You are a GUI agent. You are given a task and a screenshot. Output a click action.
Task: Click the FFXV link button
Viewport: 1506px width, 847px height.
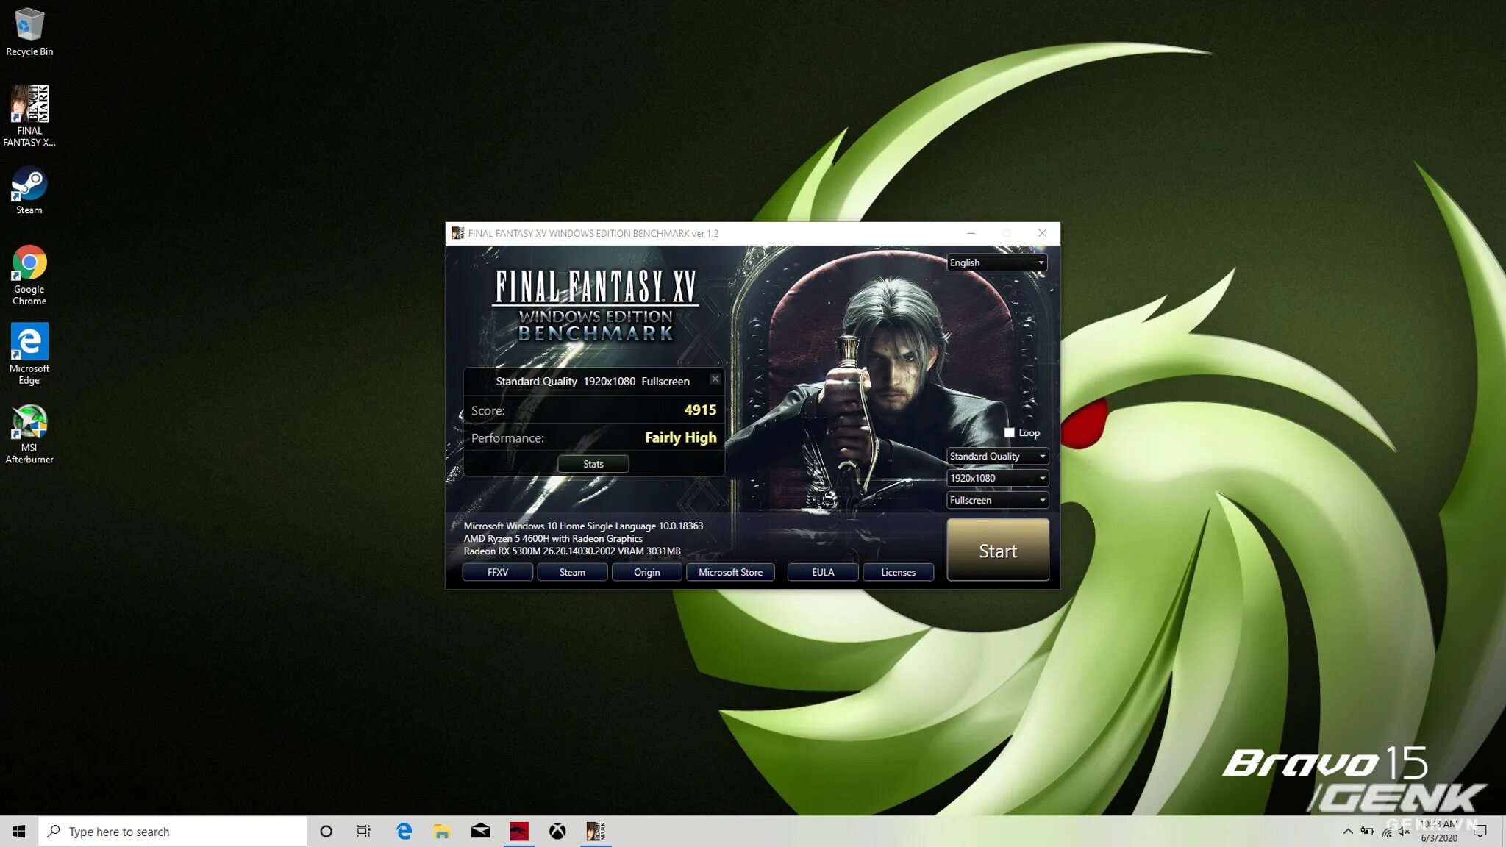498,572
